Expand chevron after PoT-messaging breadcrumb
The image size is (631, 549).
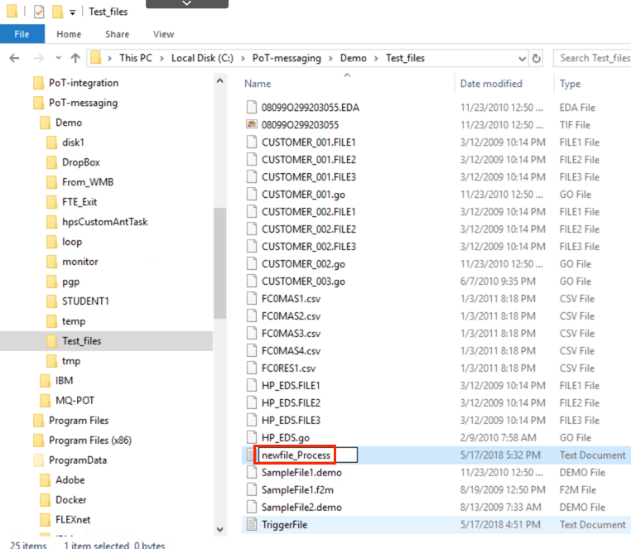point(330,58)
